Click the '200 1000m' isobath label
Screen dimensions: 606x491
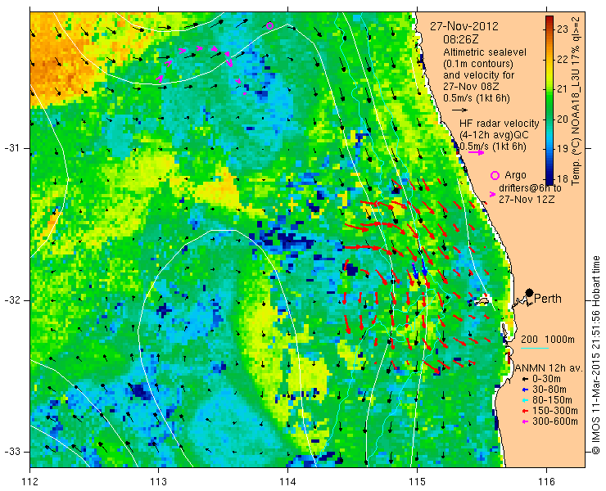coord(548,340)
